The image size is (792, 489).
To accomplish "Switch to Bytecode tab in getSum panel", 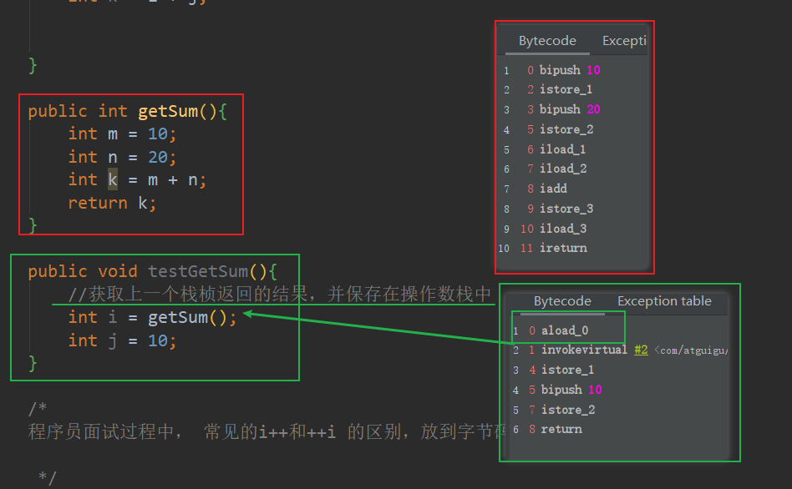I will pos(547,41).
